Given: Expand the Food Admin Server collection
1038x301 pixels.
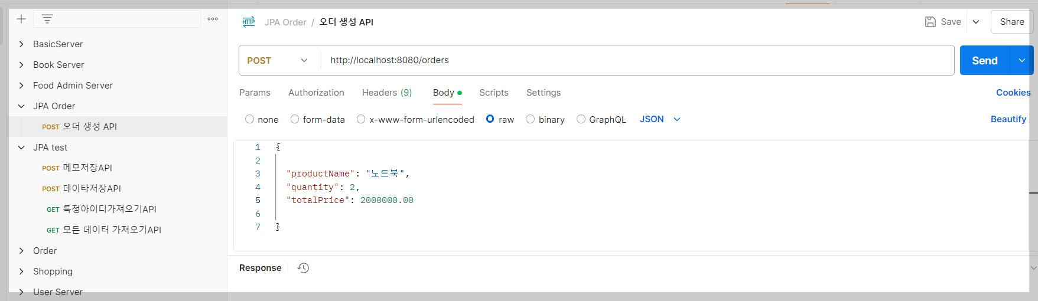Looking at the screenshot, I should [x=21, y=86].
